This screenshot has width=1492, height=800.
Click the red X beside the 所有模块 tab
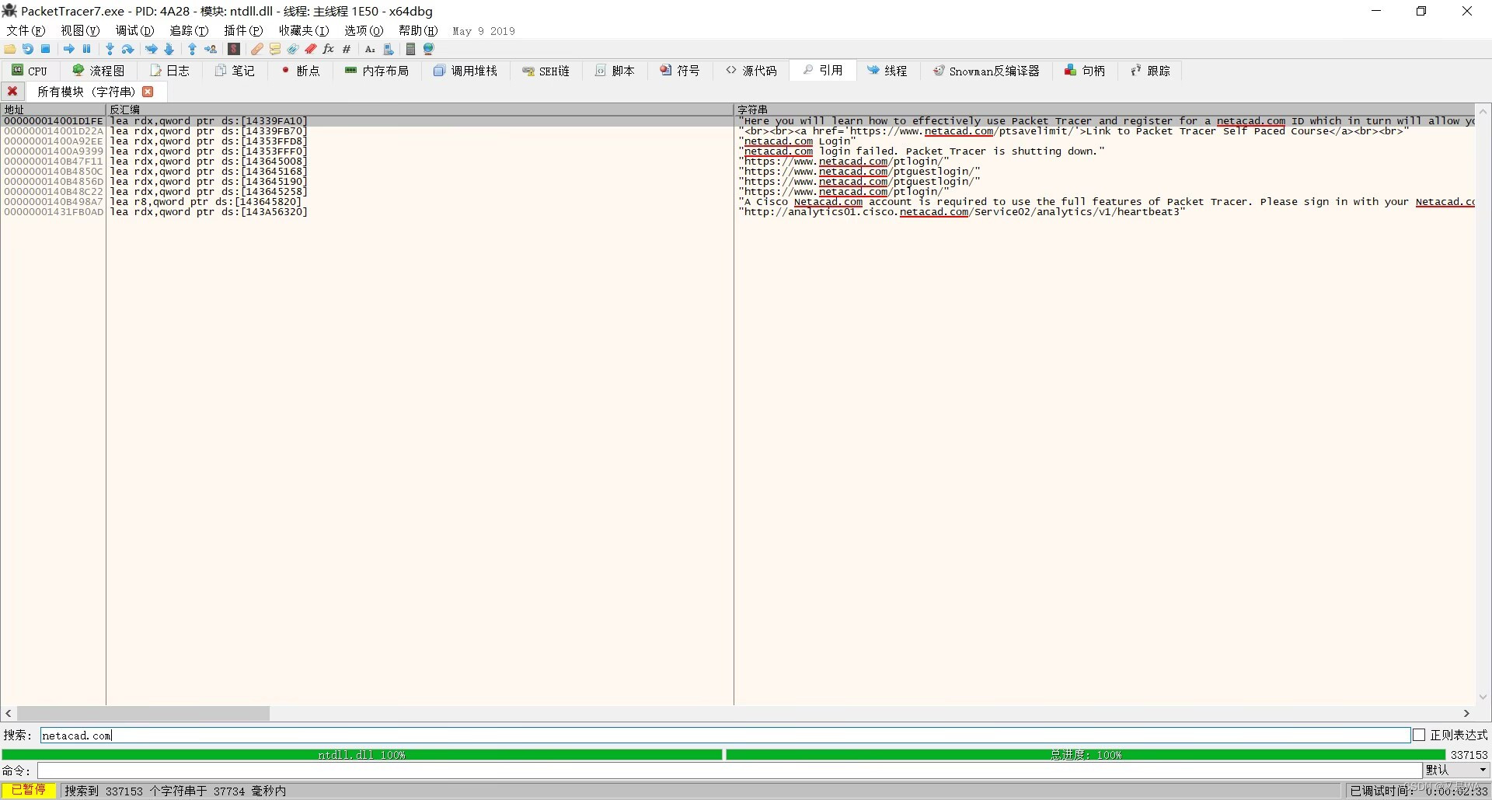[12, 91]
